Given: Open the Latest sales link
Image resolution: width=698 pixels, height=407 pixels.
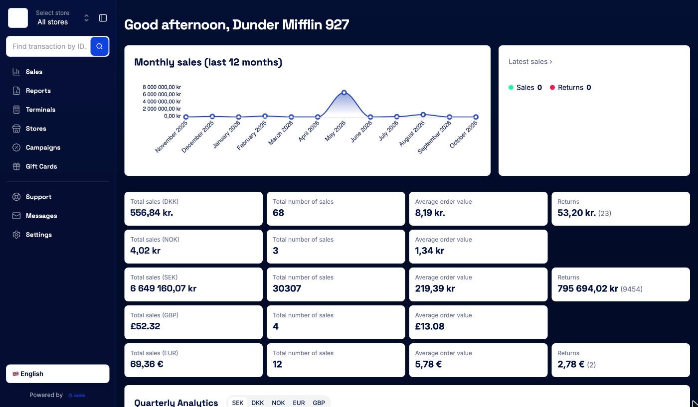Looking at the screenshot, I should 530,62.
